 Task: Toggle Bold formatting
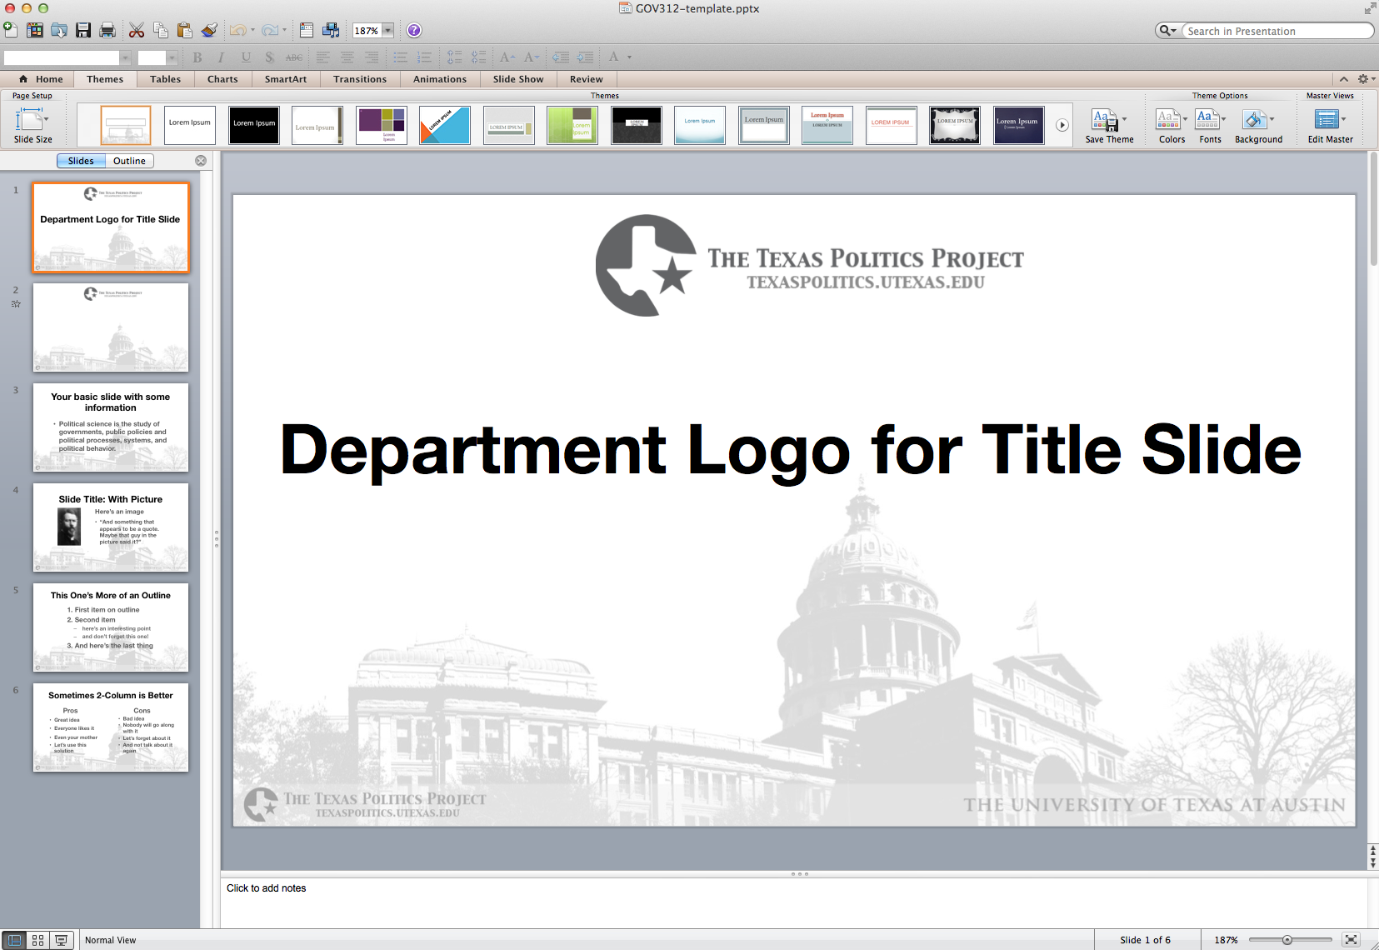tap(197, 57)
